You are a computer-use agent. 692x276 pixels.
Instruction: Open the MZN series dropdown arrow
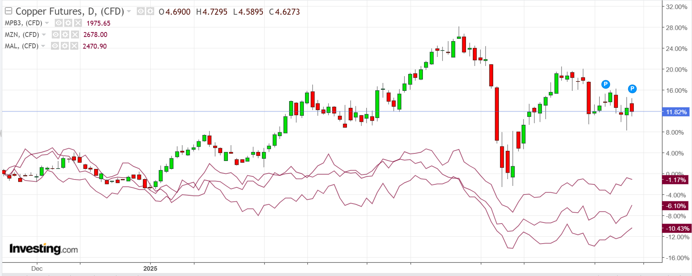[44, 35]
